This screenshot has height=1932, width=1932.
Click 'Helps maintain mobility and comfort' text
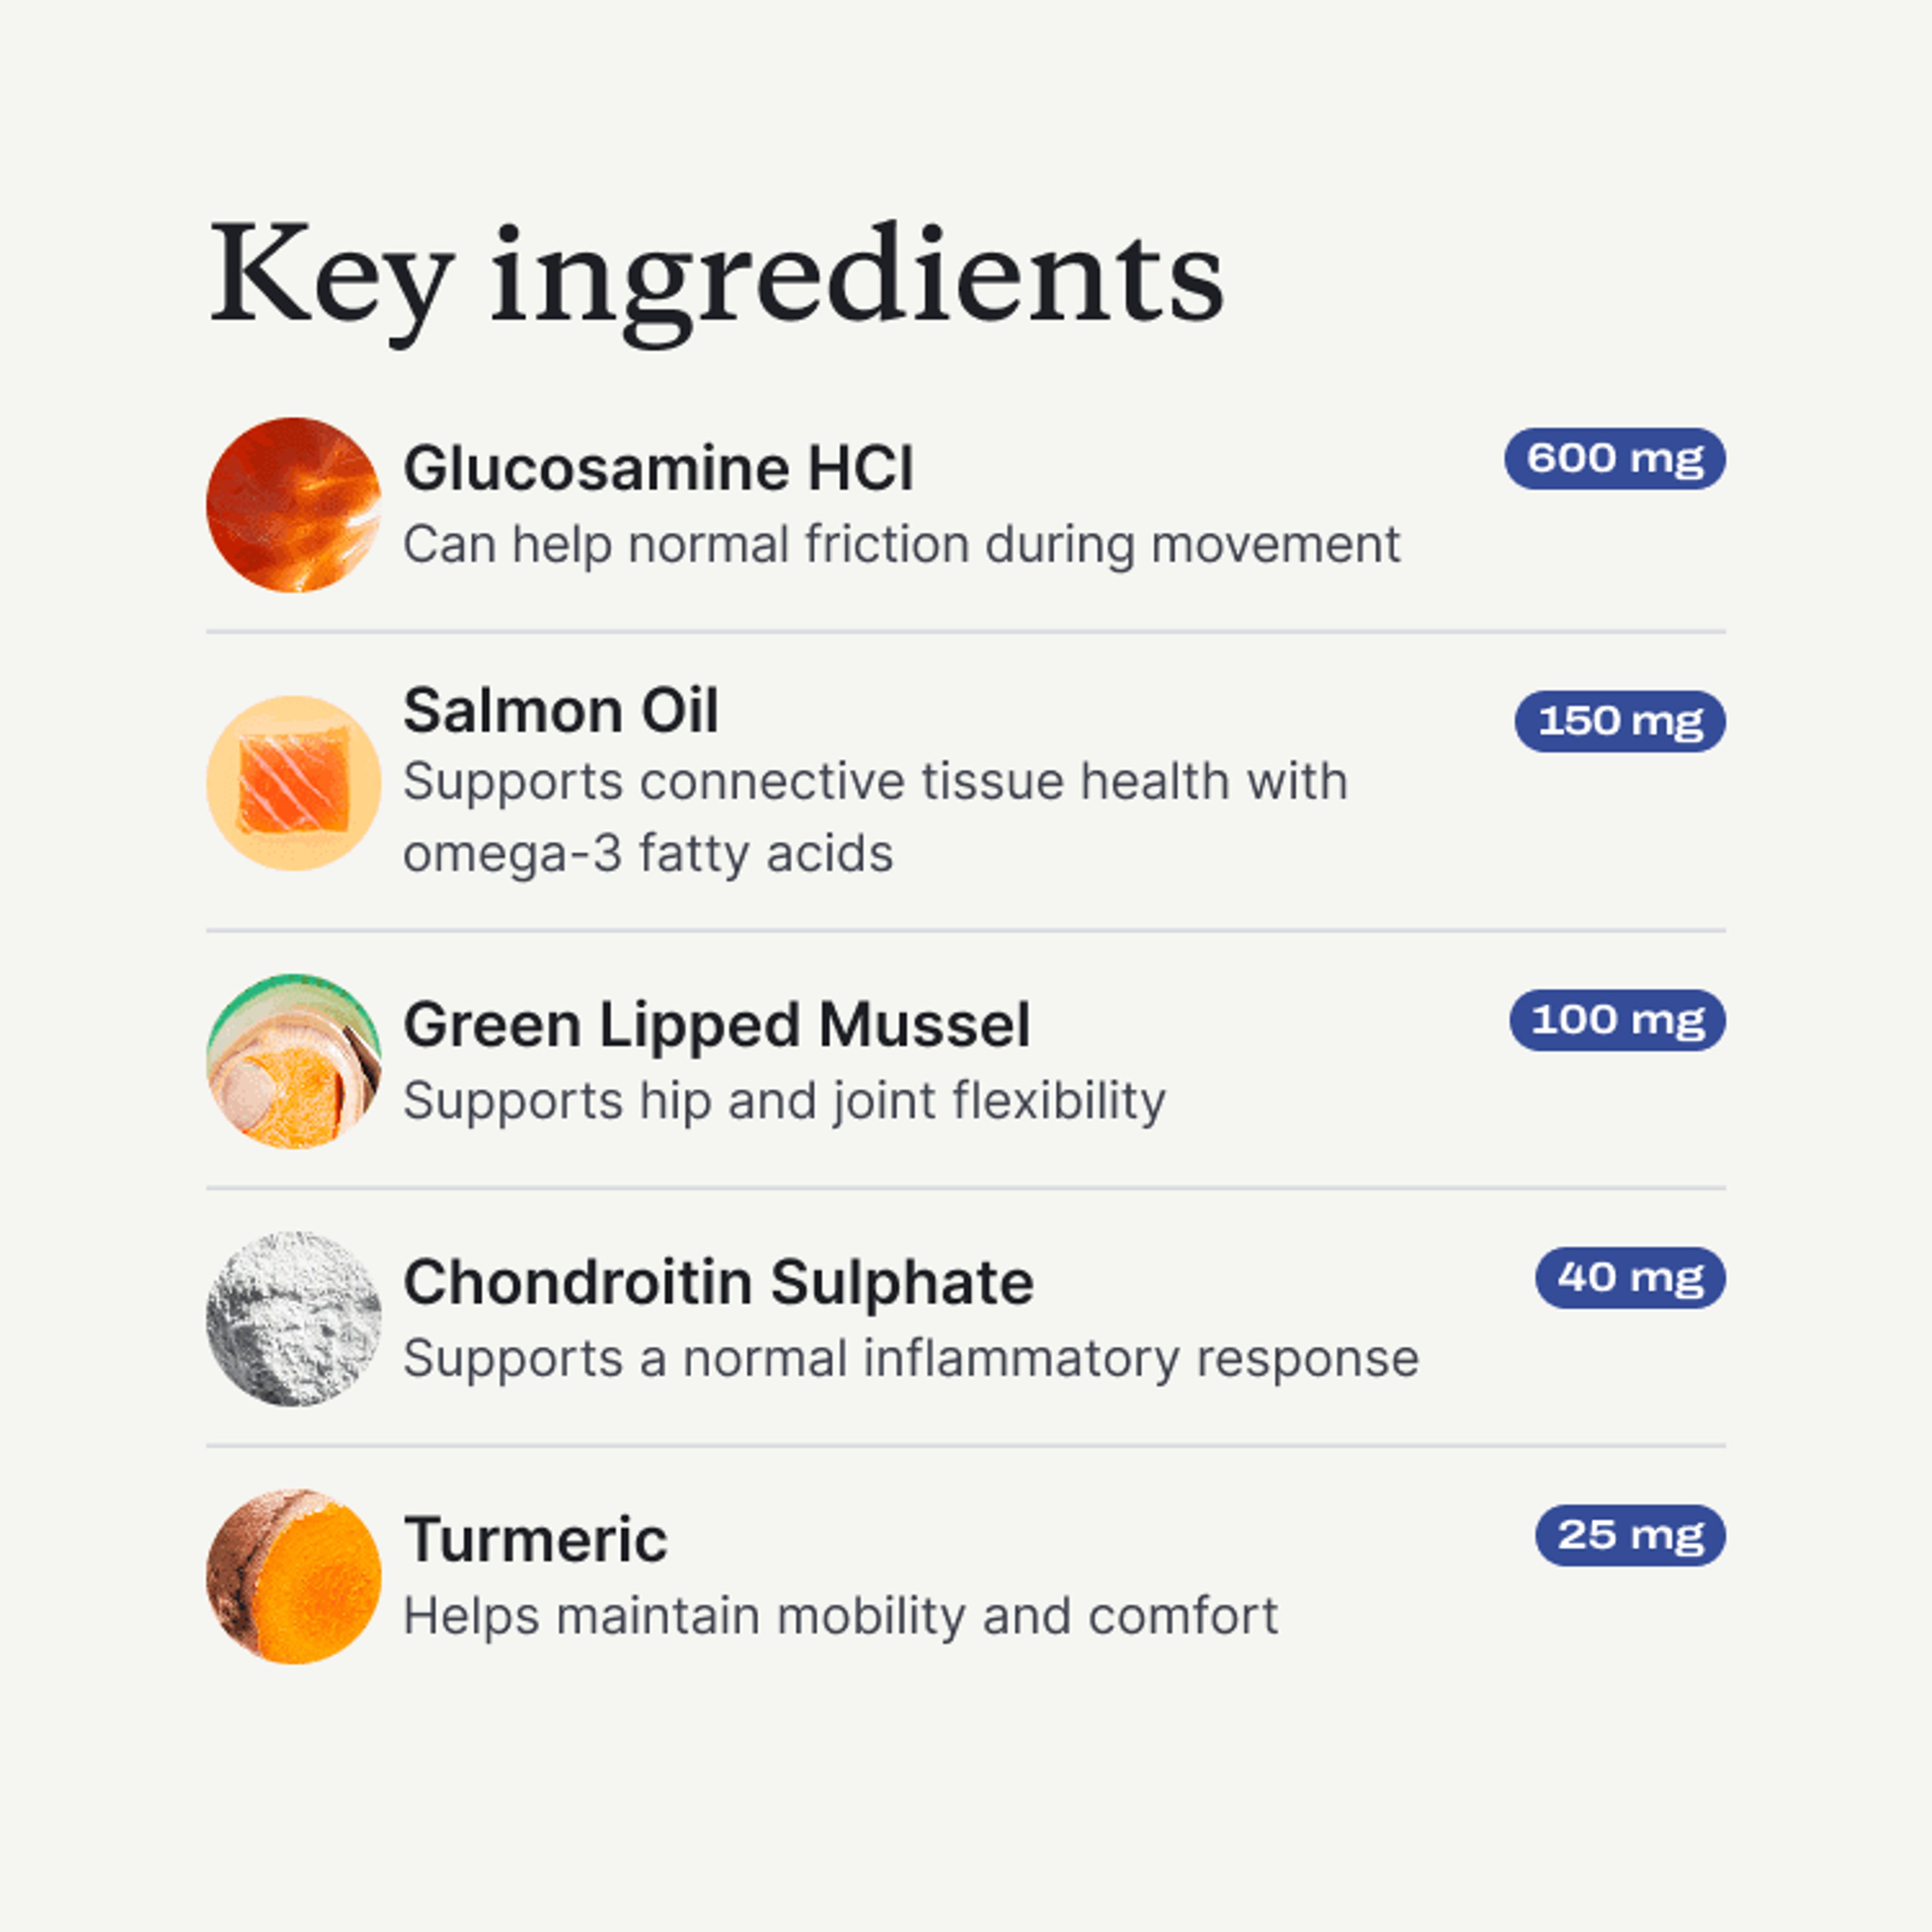click(x=840, y=1616)
